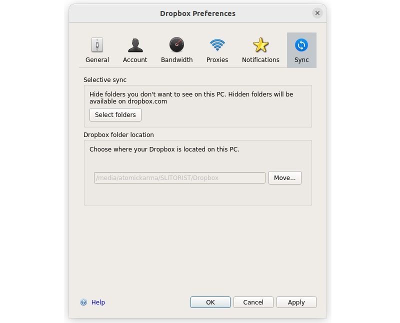Select the Proxies tab label
Image resolution: width=400 pixels, height=323 pixels.
pos(217,60)
